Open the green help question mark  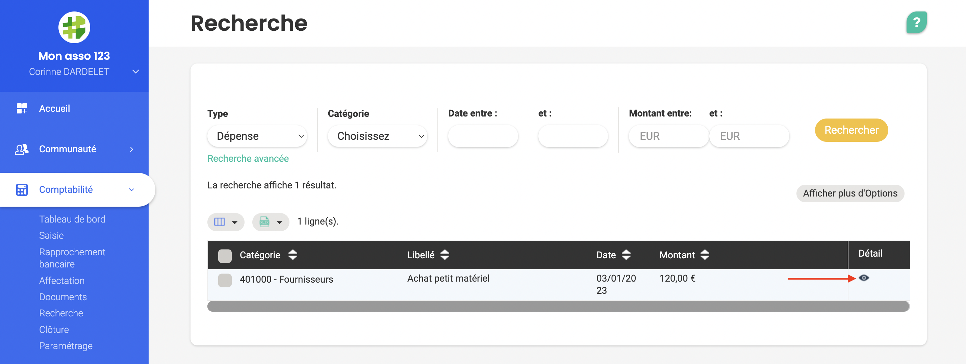tap(916, 23)
